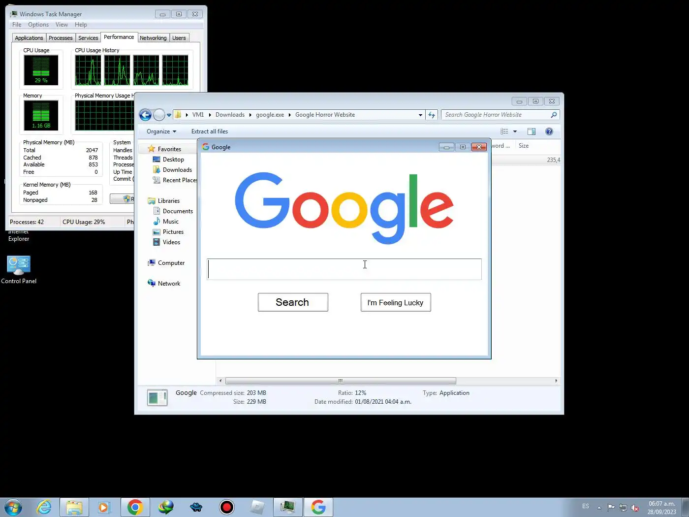Select Favorites in the navigation pane
689x517 pixels.
pyautogui.click(x=169, y=149)
